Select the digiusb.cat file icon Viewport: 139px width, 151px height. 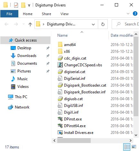(x=60, y=99)
